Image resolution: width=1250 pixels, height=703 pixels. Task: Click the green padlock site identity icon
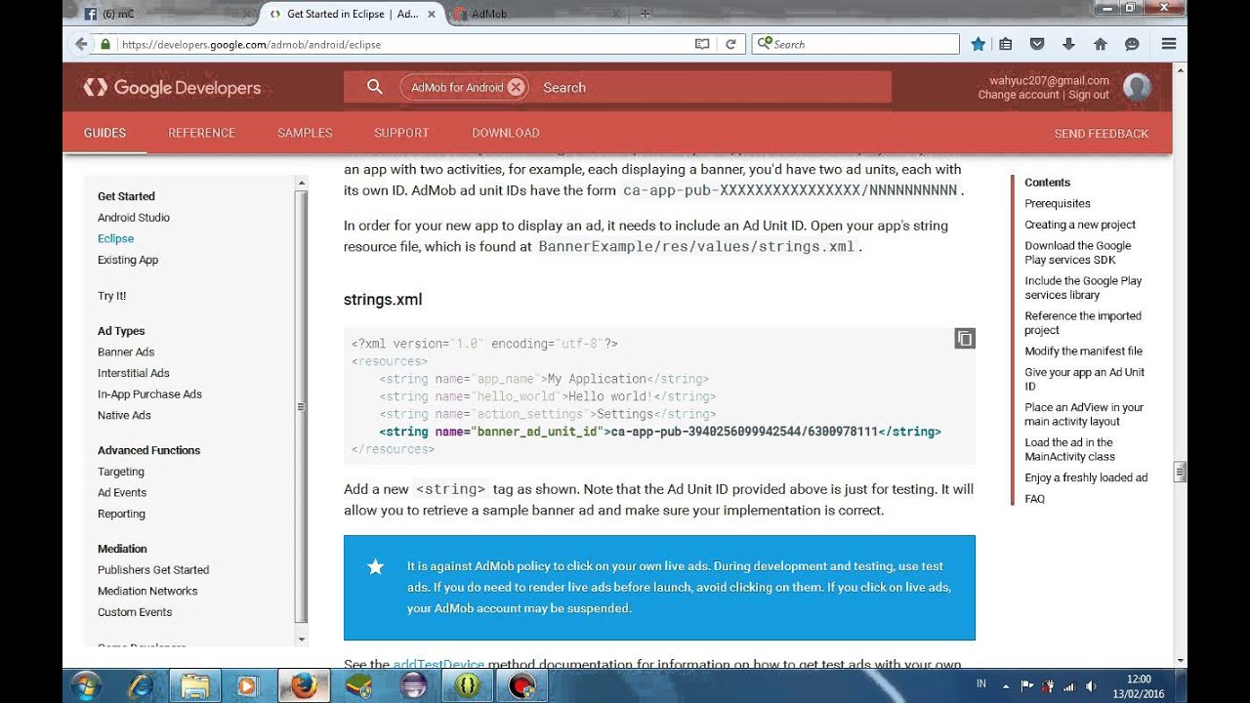pyautogui.click(x=105, y=44)
